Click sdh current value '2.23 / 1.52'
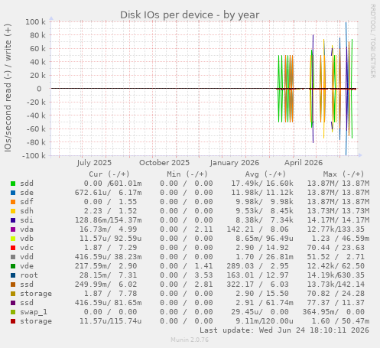380x348 pixels. (x=110, y=211)
